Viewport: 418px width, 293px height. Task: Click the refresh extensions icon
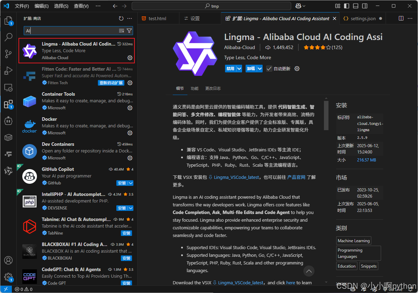121,18
